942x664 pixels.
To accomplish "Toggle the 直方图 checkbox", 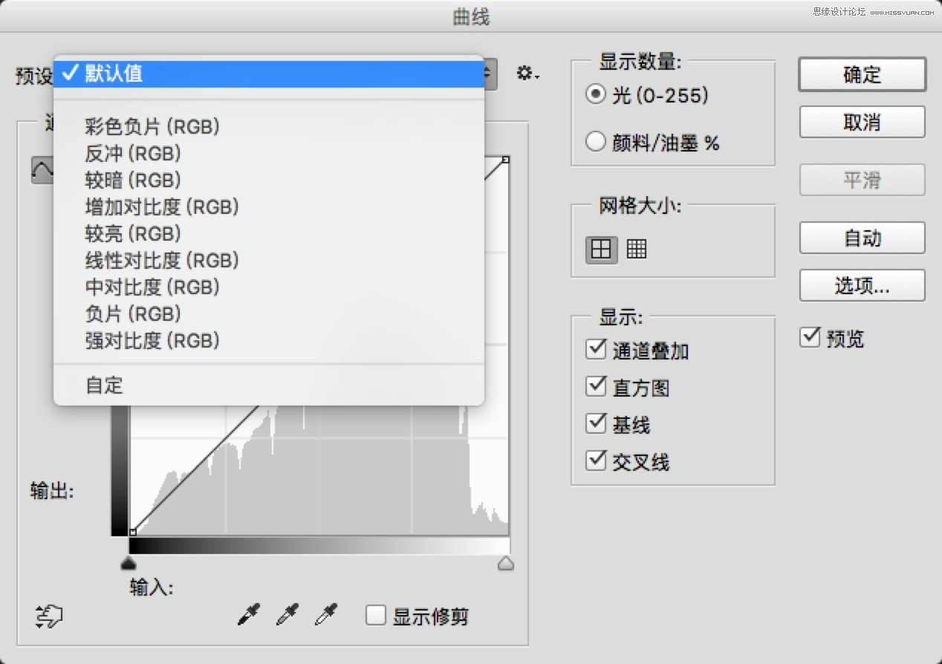I will (596, 387).
